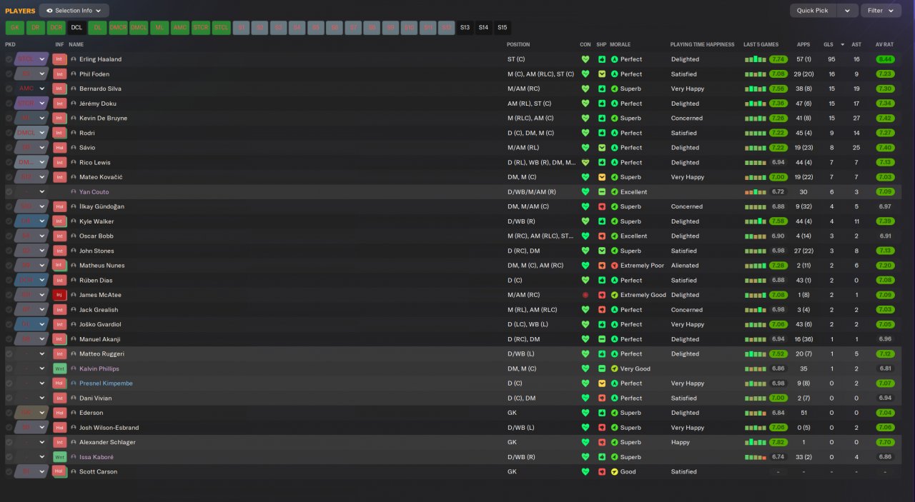Open Issa Kaboré's player name link
This screenshot has height=502, width=915.
pos(97,457)
